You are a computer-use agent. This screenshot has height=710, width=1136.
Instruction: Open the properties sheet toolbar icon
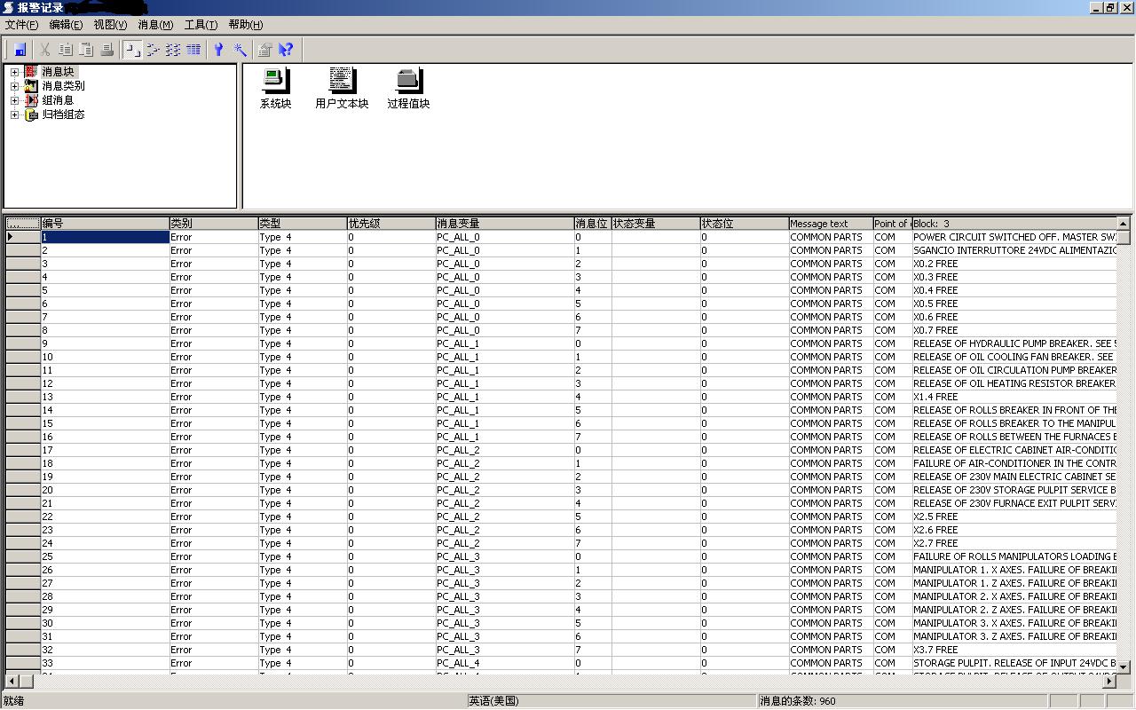(264, 50)
